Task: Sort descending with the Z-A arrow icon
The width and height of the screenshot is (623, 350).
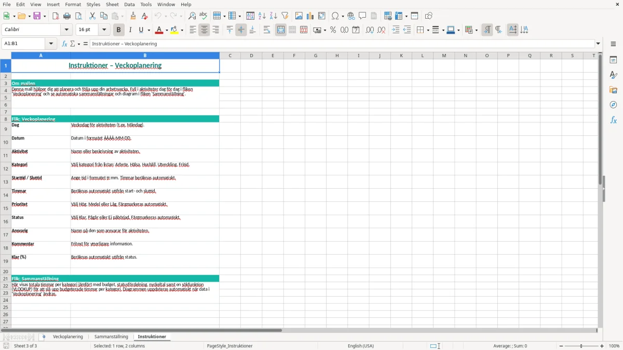Action: tap(274, 16)
